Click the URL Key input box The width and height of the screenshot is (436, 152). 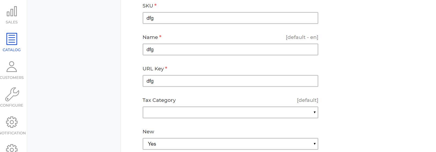coord(230,81)
